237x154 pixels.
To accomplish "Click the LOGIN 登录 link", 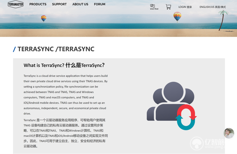I will coord(185,7).
